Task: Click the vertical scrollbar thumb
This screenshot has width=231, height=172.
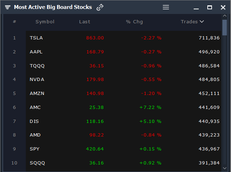Action: point(225,28)
